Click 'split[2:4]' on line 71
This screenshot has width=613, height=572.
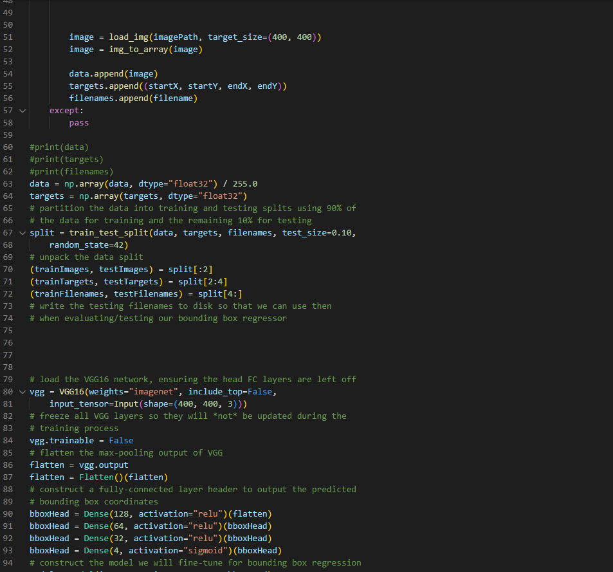pyautogui.click(x=203, y=282)
